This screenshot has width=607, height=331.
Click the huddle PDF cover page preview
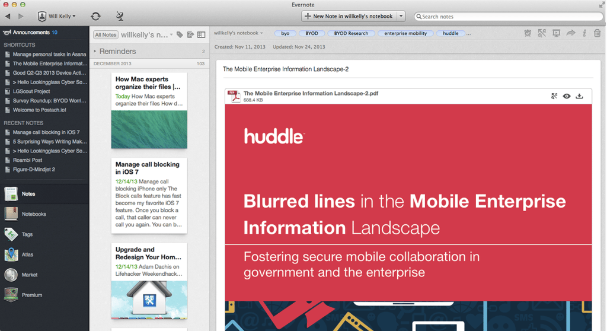408,217
